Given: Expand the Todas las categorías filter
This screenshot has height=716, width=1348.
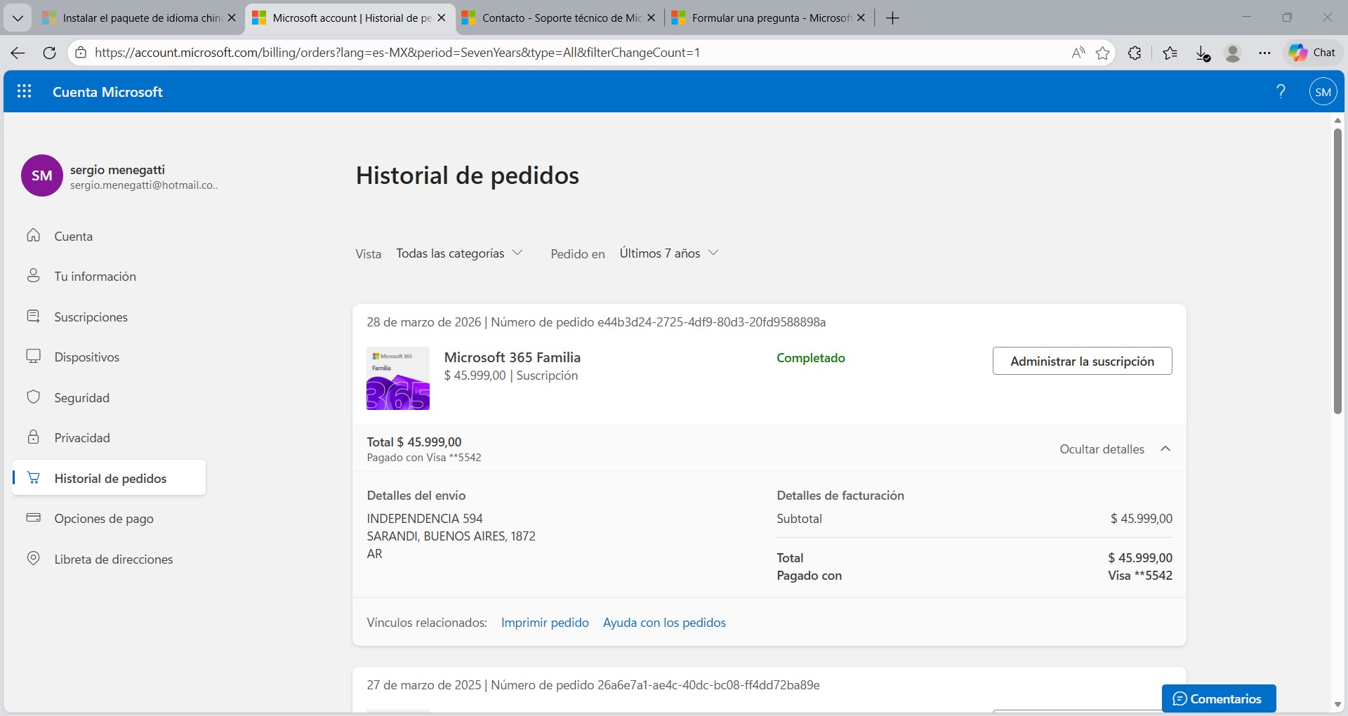Looking at the screenshot, I should click(459, 253).
